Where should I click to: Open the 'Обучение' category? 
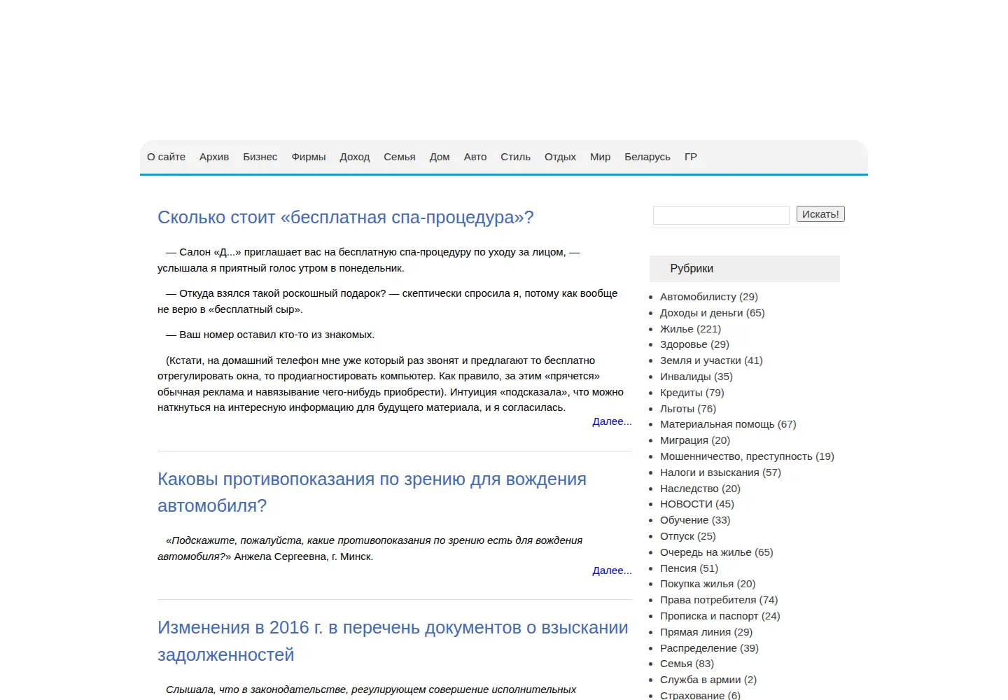pos(685,520)
